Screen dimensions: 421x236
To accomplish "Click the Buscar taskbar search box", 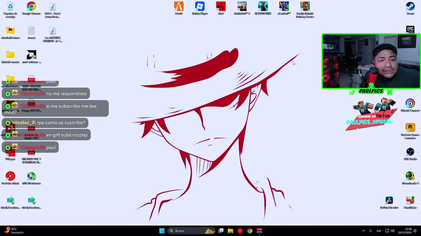I will pos(191,231).
